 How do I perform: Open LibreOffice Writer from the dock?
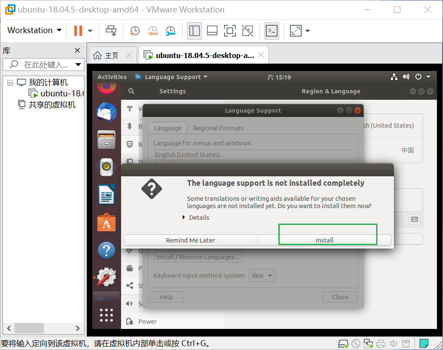point(106,194)
